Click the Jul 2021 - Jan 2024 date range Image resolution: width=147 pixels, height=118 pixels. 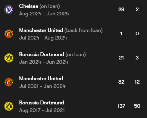[x=42, y=86]
